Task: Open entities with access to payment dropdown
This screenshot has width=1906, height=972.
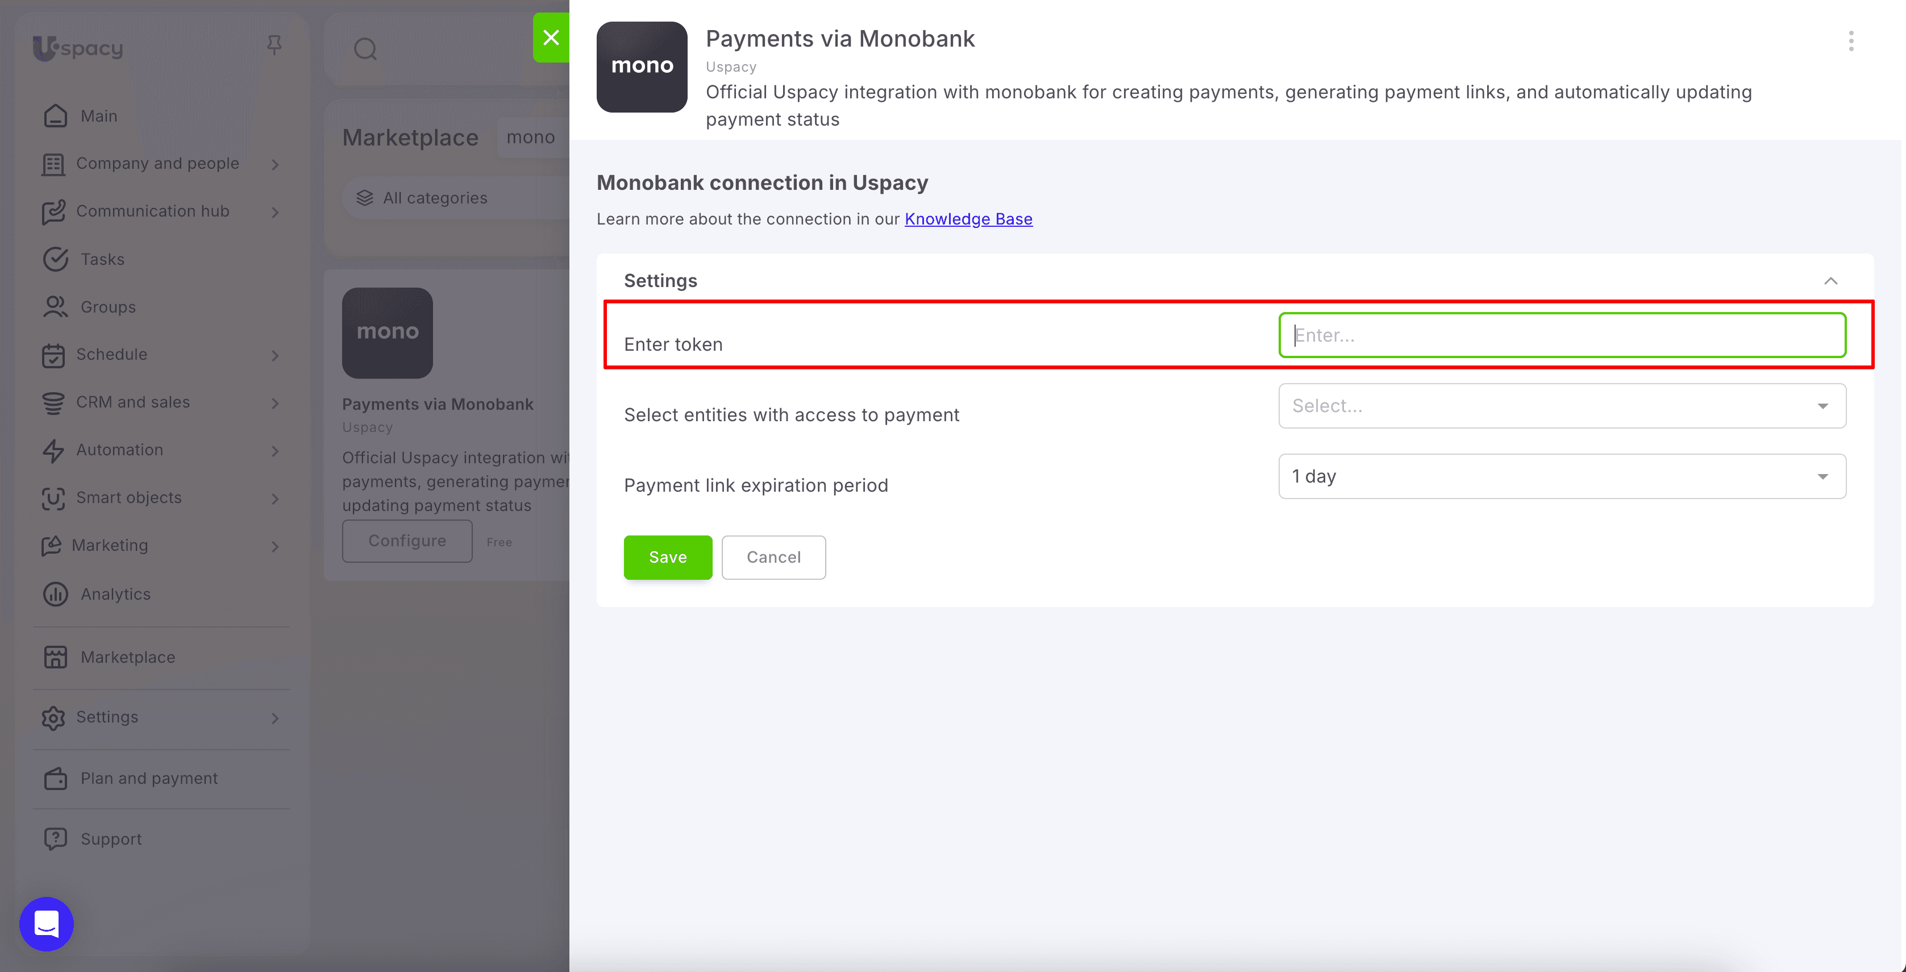Action: point(1562,406)
